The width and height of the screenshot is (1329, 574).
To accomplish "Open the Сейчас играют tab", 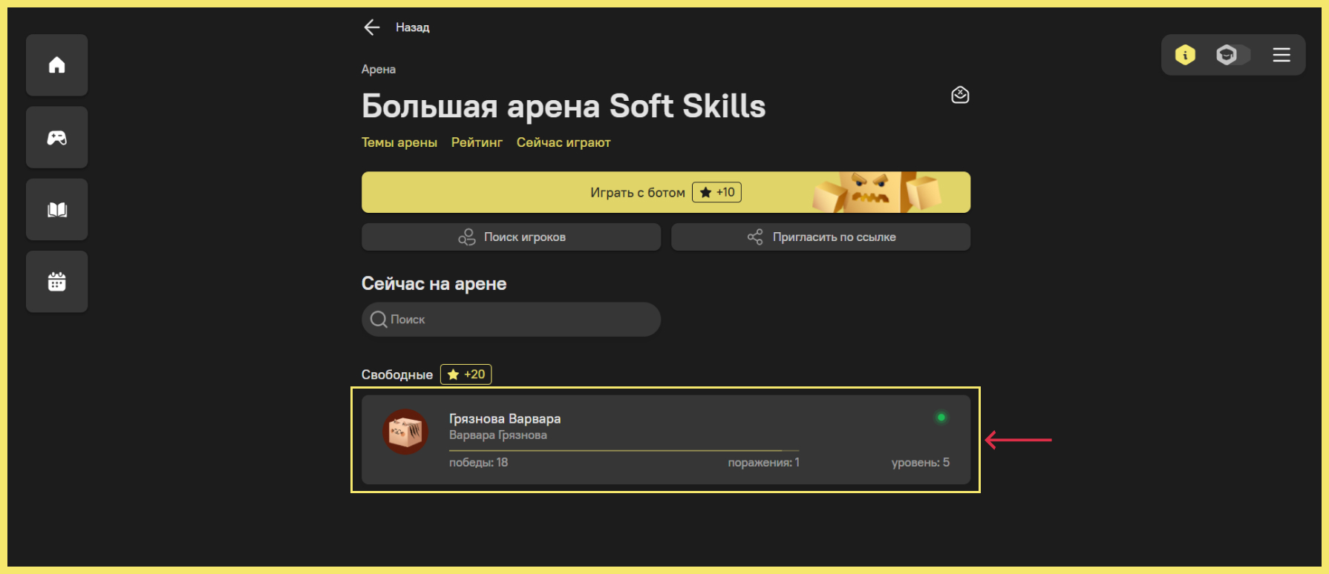I will click(x=564, y=142).
